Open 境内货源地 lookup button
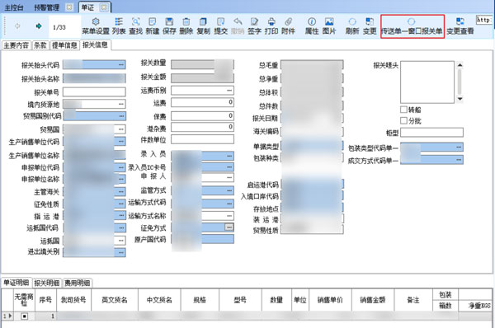 (x=121, y=104)
